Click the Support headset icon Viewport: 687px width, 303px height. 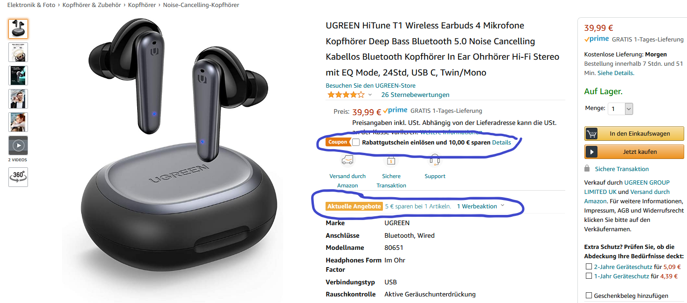pos(435,160)
